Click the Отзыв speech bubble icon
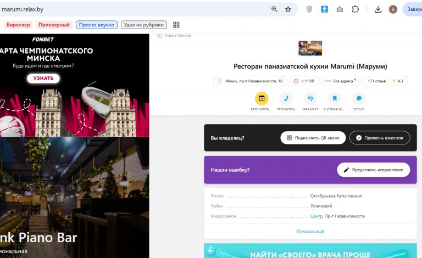422x258 pixels. click(x=359, y=99)
